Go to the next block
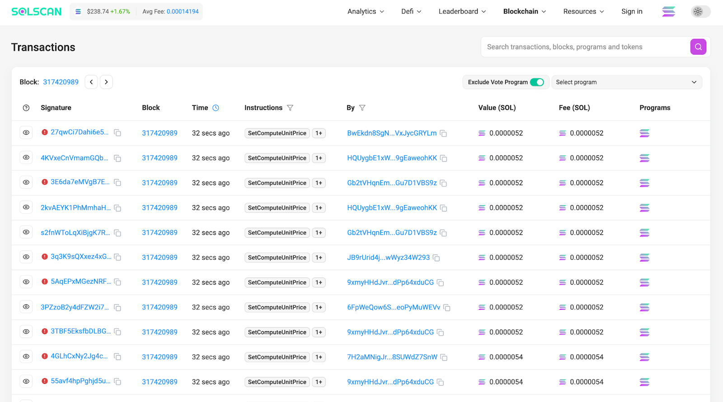 click(x=106, y=82)
